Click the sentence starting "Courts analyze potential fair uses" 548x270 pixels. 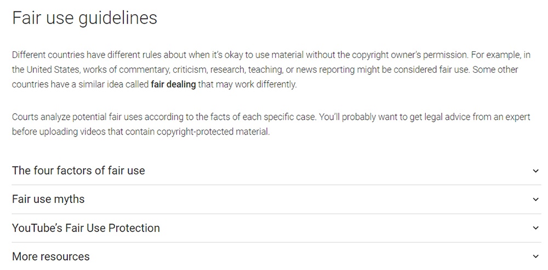(165, 117)
